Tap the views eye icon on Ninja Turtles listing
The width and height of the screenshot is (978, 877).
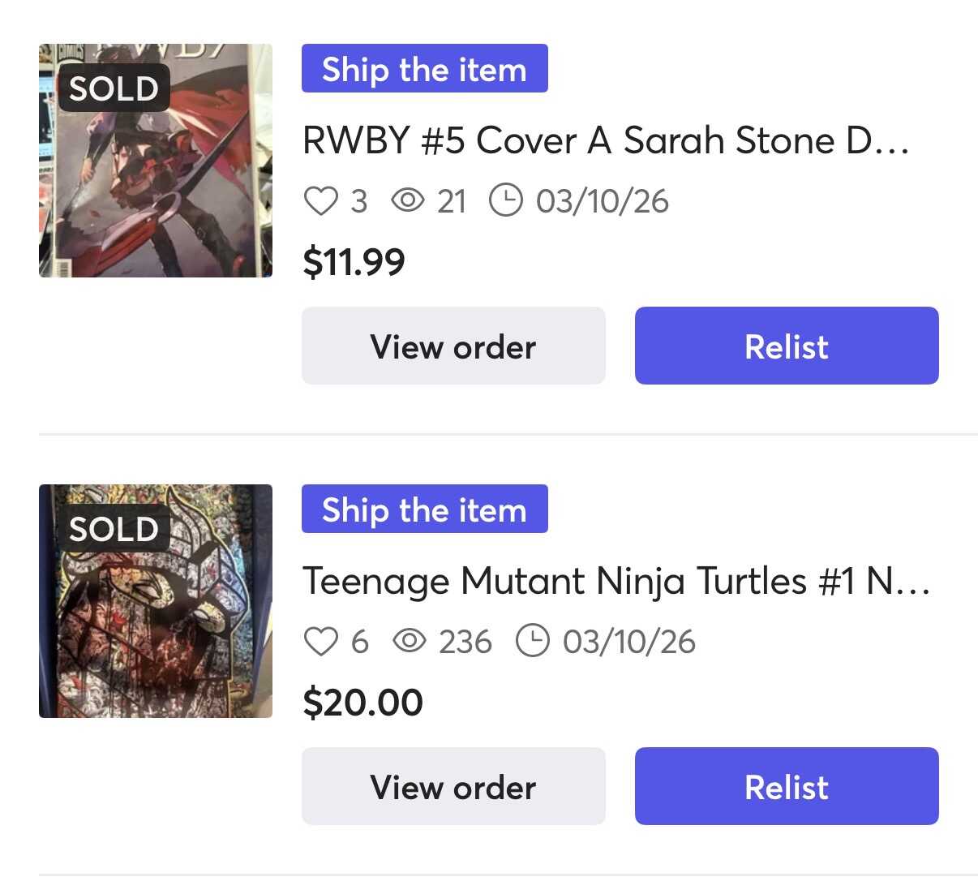(410, 641)
